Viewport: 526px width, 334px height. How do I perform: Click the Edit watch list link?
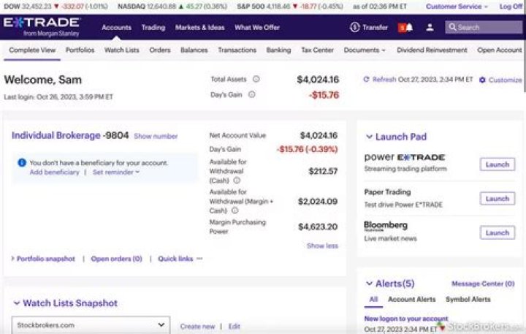(234, 326)
